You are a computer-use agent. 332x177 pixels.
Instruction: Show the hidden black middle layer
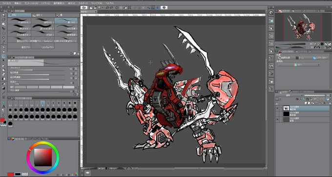[277, 114]
